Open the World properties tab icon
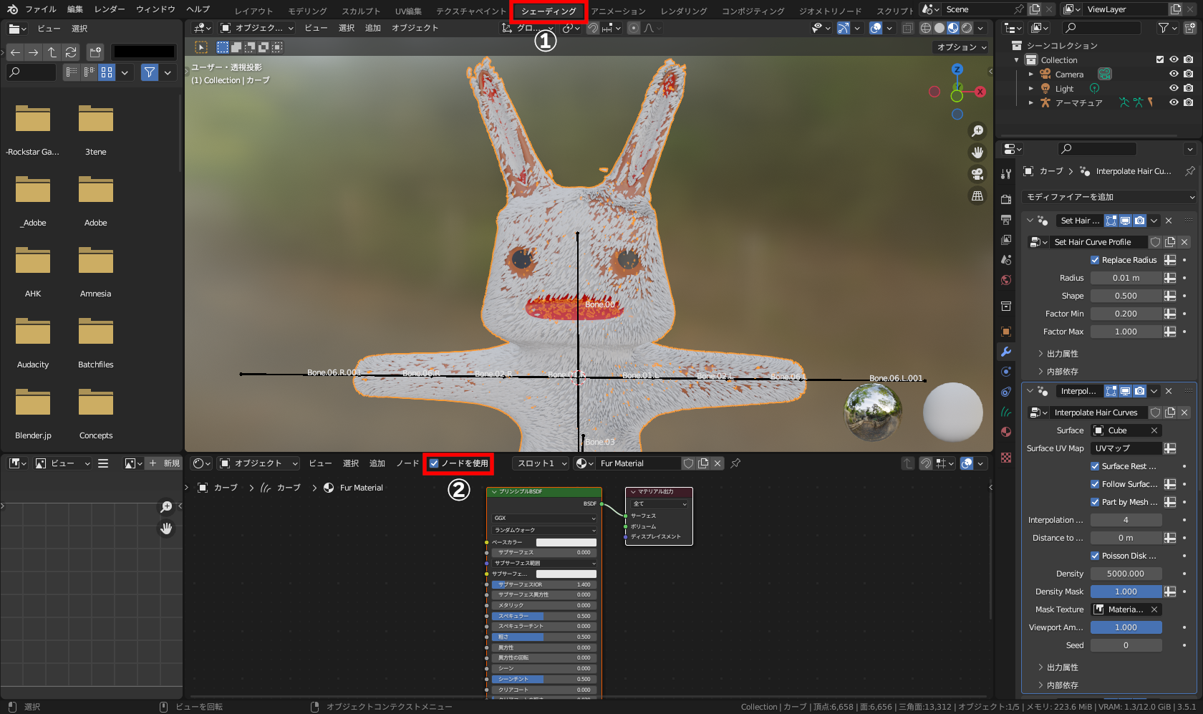 [1006, 279]
